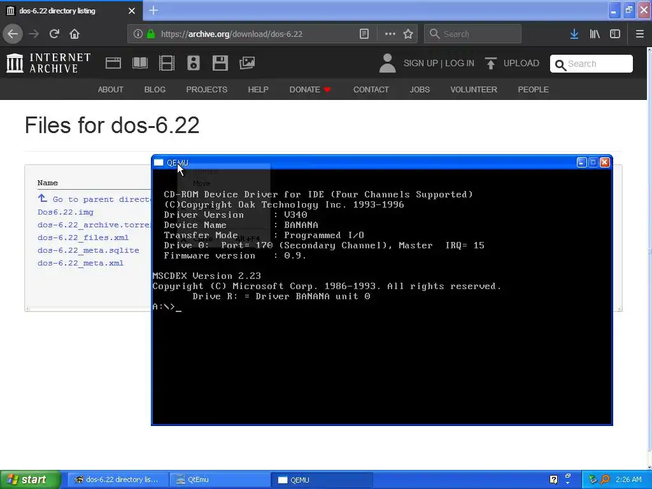
Task: Open Firefox library icon
Action: coord(595,34)
